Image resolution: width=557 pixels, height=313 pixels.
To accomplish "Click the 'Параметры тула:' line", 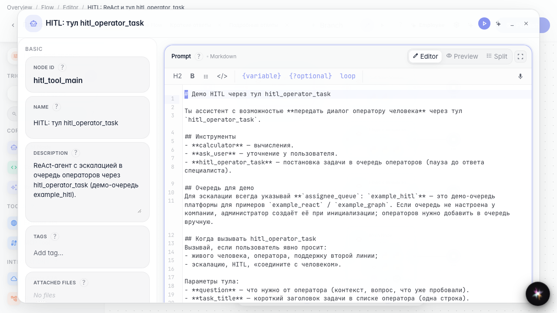I will tap(212, 281).
